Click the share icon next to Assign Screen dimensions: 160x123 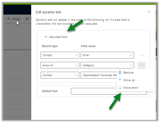coord(27,19)
